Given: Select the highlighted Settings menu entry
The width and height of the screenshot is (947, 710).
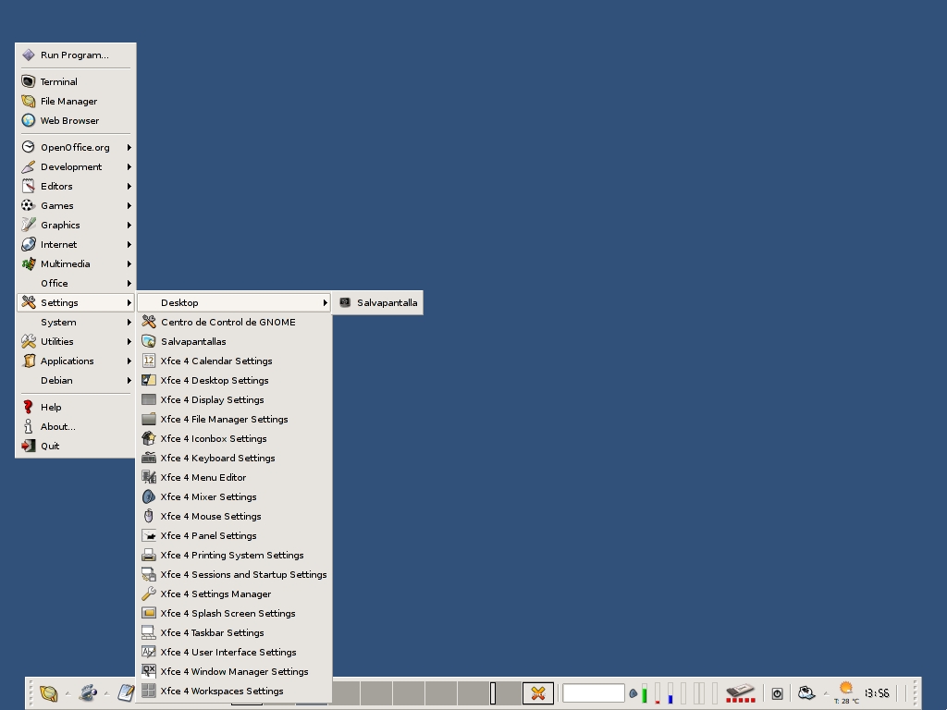Looking at the screenshot, I should tap(76, 302).
